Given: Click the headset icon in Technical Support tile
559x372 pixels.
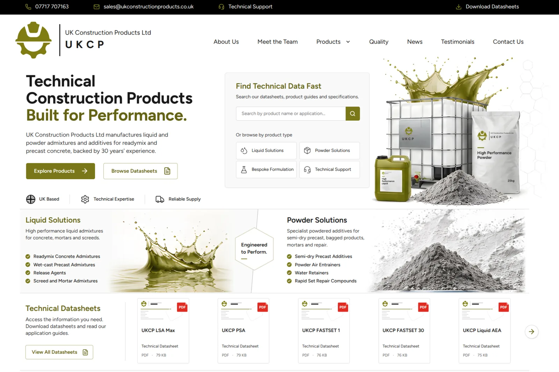Looking at the screenshot, I should pos(307,169).
